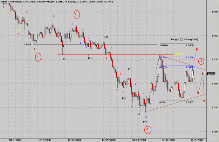The height and width of the screenshot is (142, 219).
Task: Select the red circled wave 1 label
Action: pyautogui.click(x=38, y=57)
